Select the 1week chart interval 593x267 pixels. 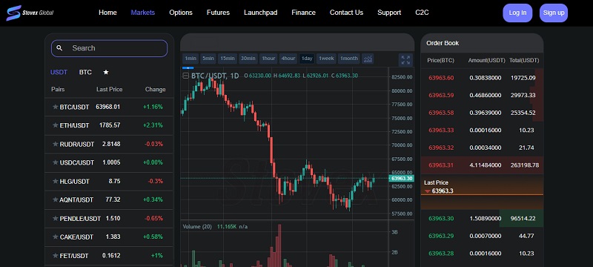pyautogui.click(x=326, y=59)
